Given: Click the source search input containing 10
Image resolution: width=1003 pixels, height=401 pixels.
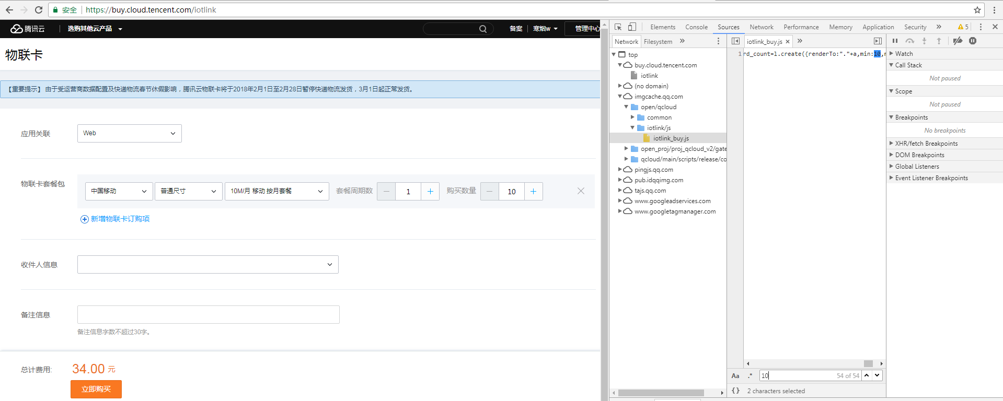Looking at the screenshot, I should coord(810,375).
